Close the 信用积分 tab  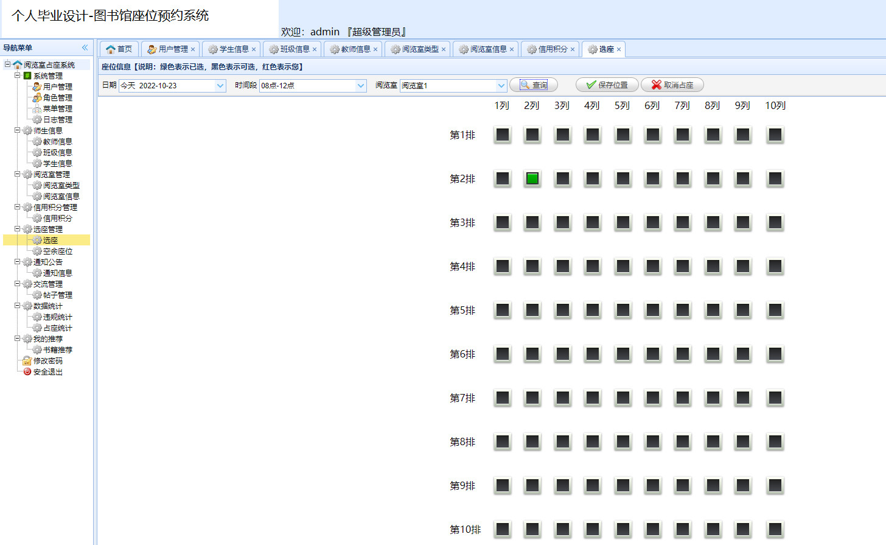[x=573, y=49]
